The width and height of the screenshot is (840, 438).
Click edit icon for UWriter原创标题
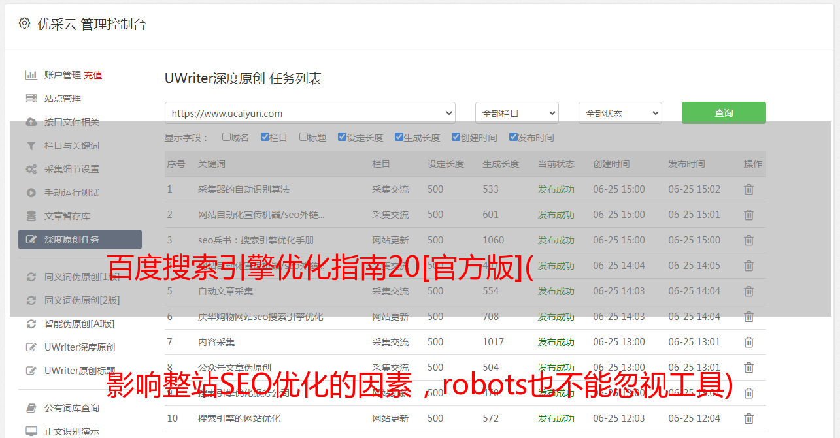[31, 371]
